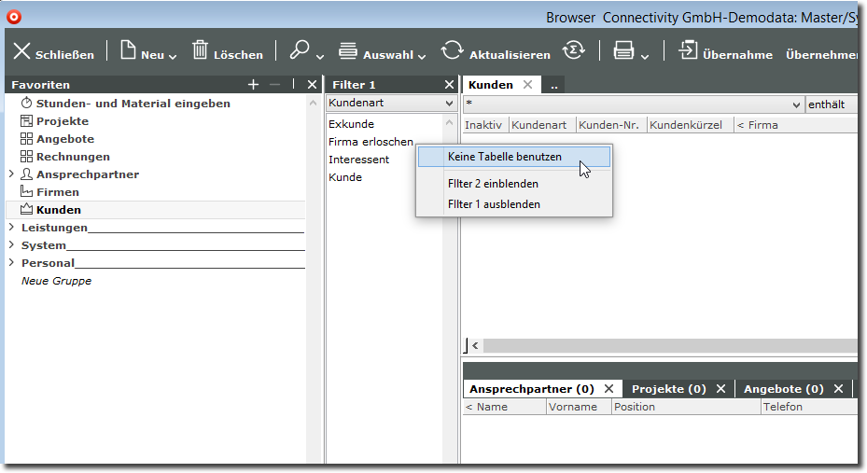Click the Schließen toolbar icon
867x473 pixels.
[x=21, y=52]
